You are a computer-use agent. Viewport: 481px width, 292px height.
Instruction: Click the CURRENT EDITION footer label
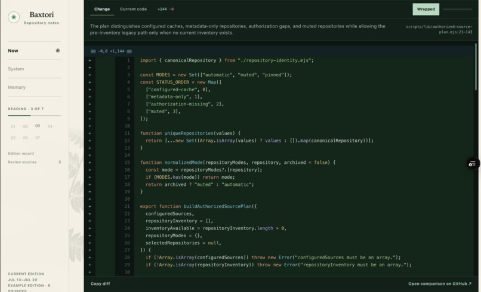point(26,274)
